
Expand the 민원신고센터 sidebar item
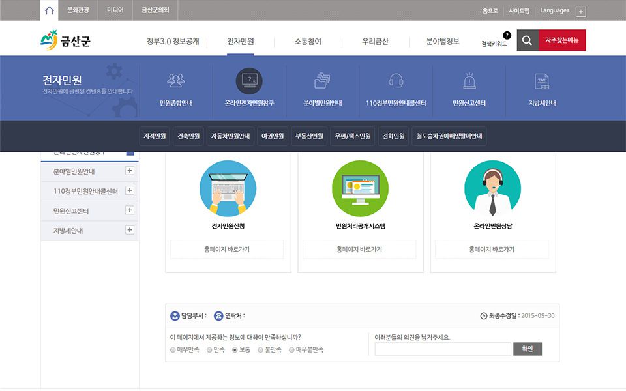130,210
